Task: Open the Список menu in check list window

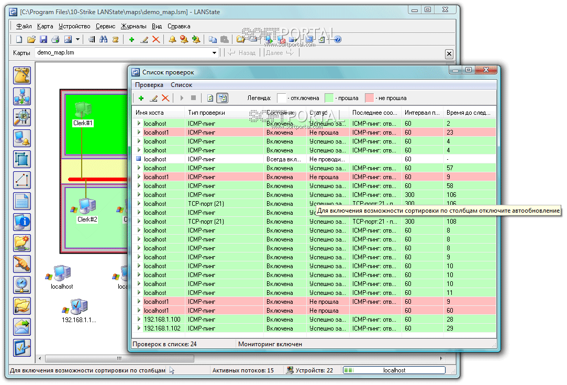Action: coord(182,85)
